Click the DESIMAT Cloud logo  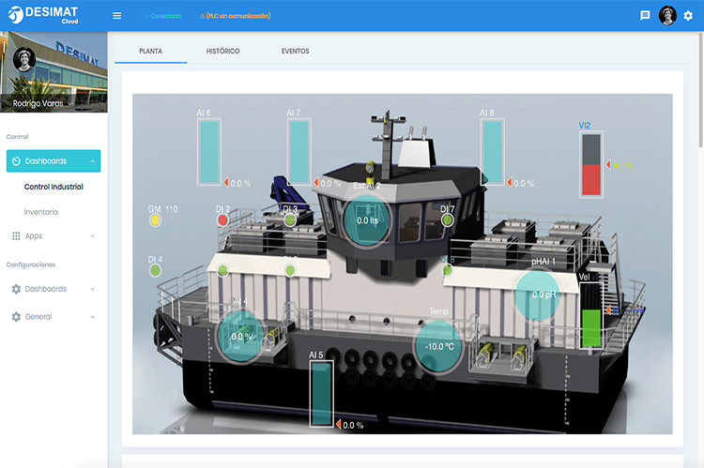pos(42,16)
